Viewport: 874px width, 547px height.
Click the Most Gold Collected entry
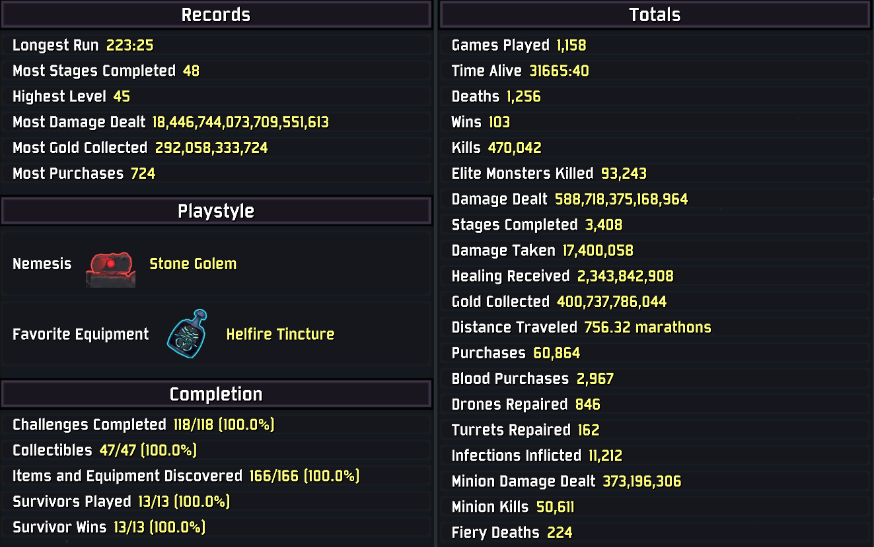click(216, 148)
